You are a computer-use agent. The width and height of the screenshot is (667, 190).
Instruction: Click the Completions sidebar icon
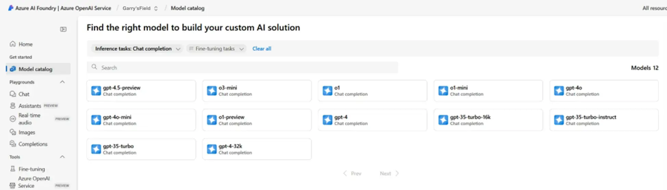pyautogui.click(x=13, y=144)
